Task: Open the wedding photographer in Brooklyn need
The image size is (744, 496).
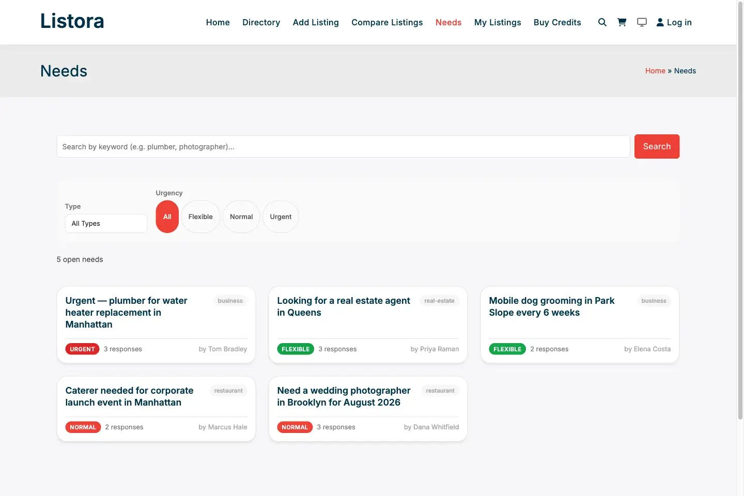Action: pos(344,396)
